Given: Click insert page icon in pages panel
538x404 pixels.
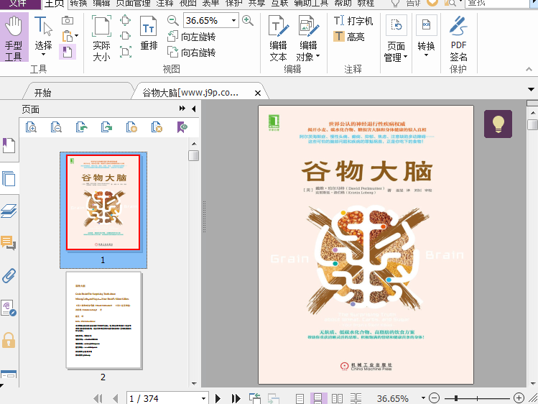Looking at the screenshot, I should 131,127.
